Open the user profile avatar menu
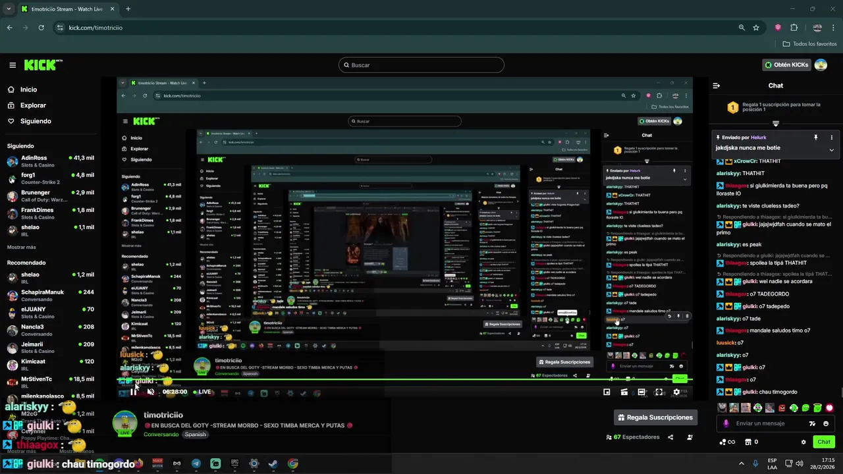The height and width of the screenshot is (474, 843). click(821, 65)
